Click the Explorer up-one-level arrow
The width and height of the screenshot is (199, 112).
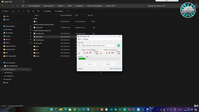[13, 6]
